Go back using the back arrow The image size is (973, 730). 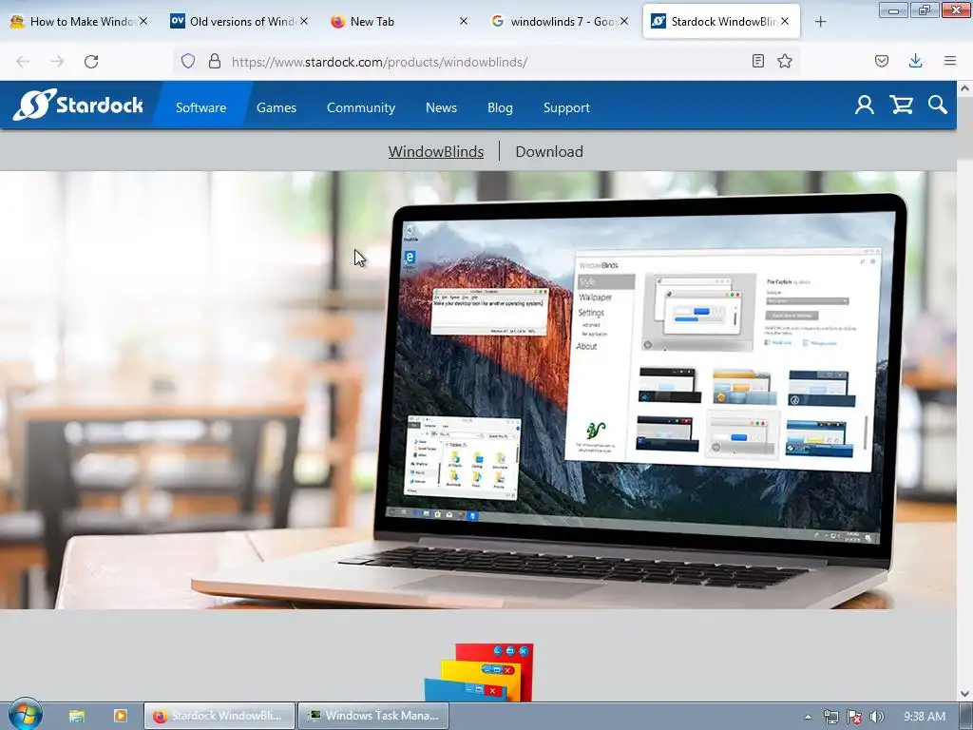[23, 62]
